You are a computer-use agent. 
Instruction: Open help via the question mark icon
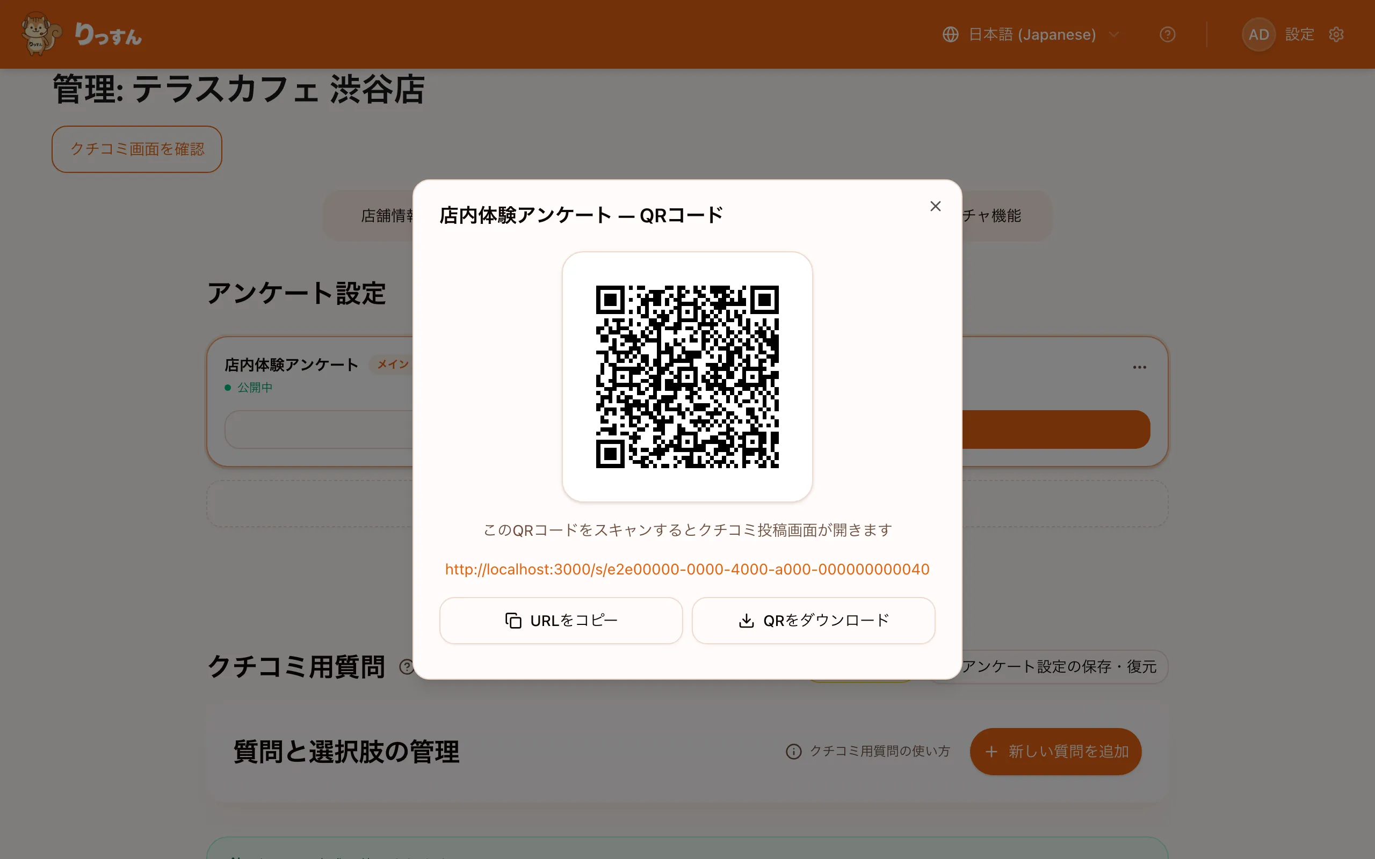tap(1167, 35)
